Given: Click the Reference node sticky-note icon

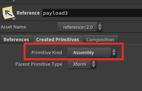Looking at the screenshot, I should click(x=9, y=12).
